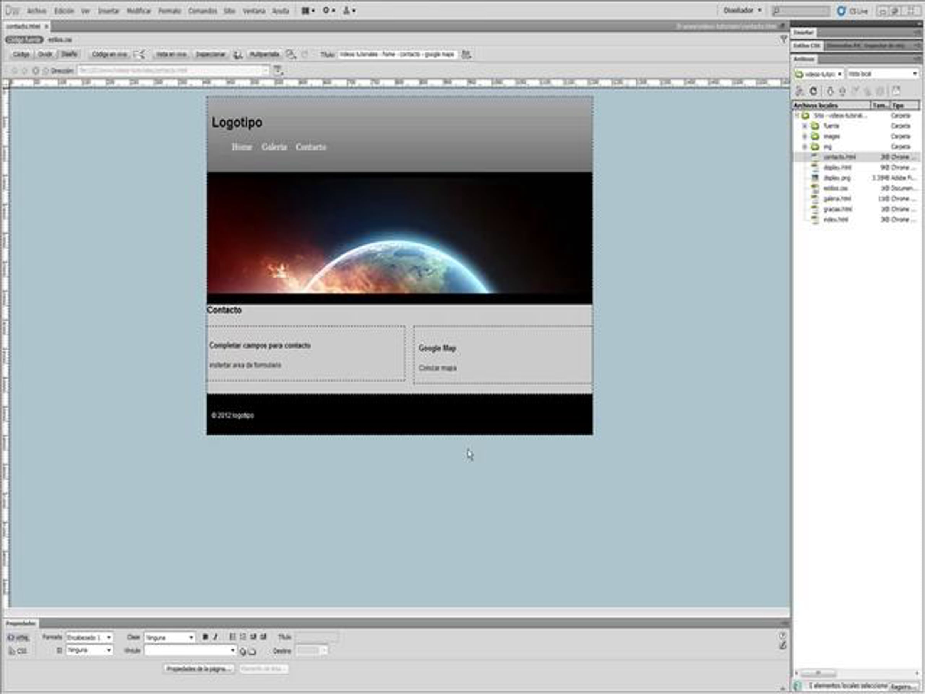The width and height of the screenshot is (925, 694).
Task: Click the Get files down-arrow icon
Action: 831,91
